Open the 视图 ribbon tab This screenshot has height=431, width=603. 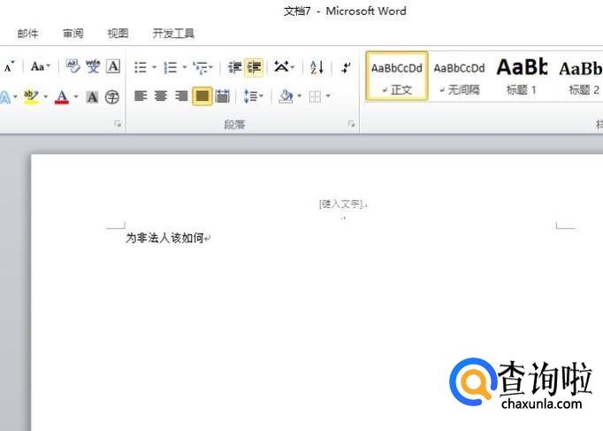click(x=118, y=34)
